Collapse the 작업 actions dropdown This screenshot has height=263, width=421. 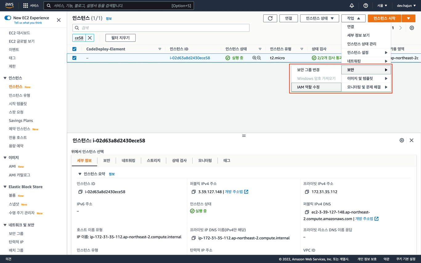coord(354,18)
